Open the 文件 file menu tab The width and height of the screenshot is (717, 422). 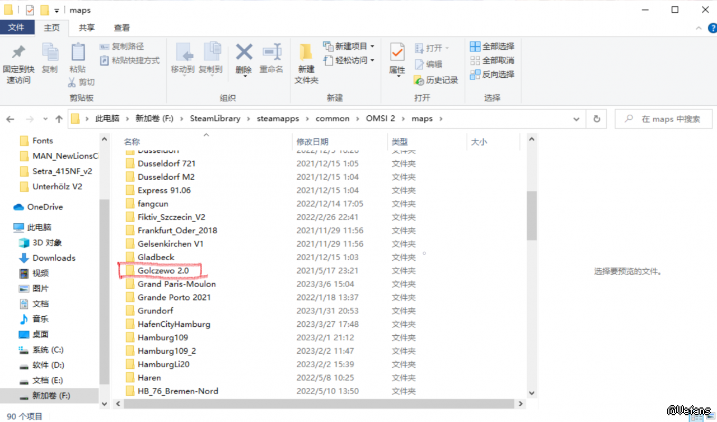17,27
